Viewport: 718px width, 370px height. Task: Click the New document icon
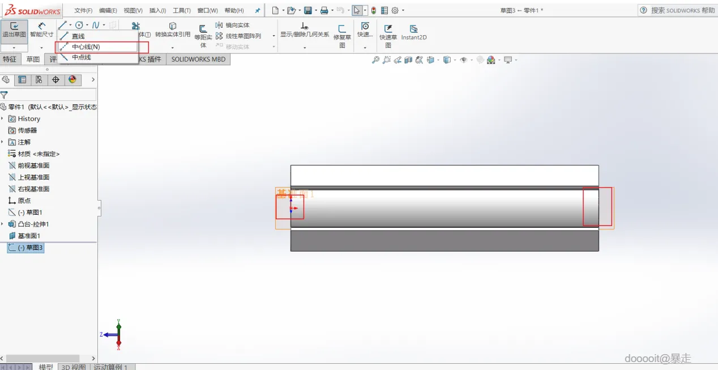(x=275, y=10)
